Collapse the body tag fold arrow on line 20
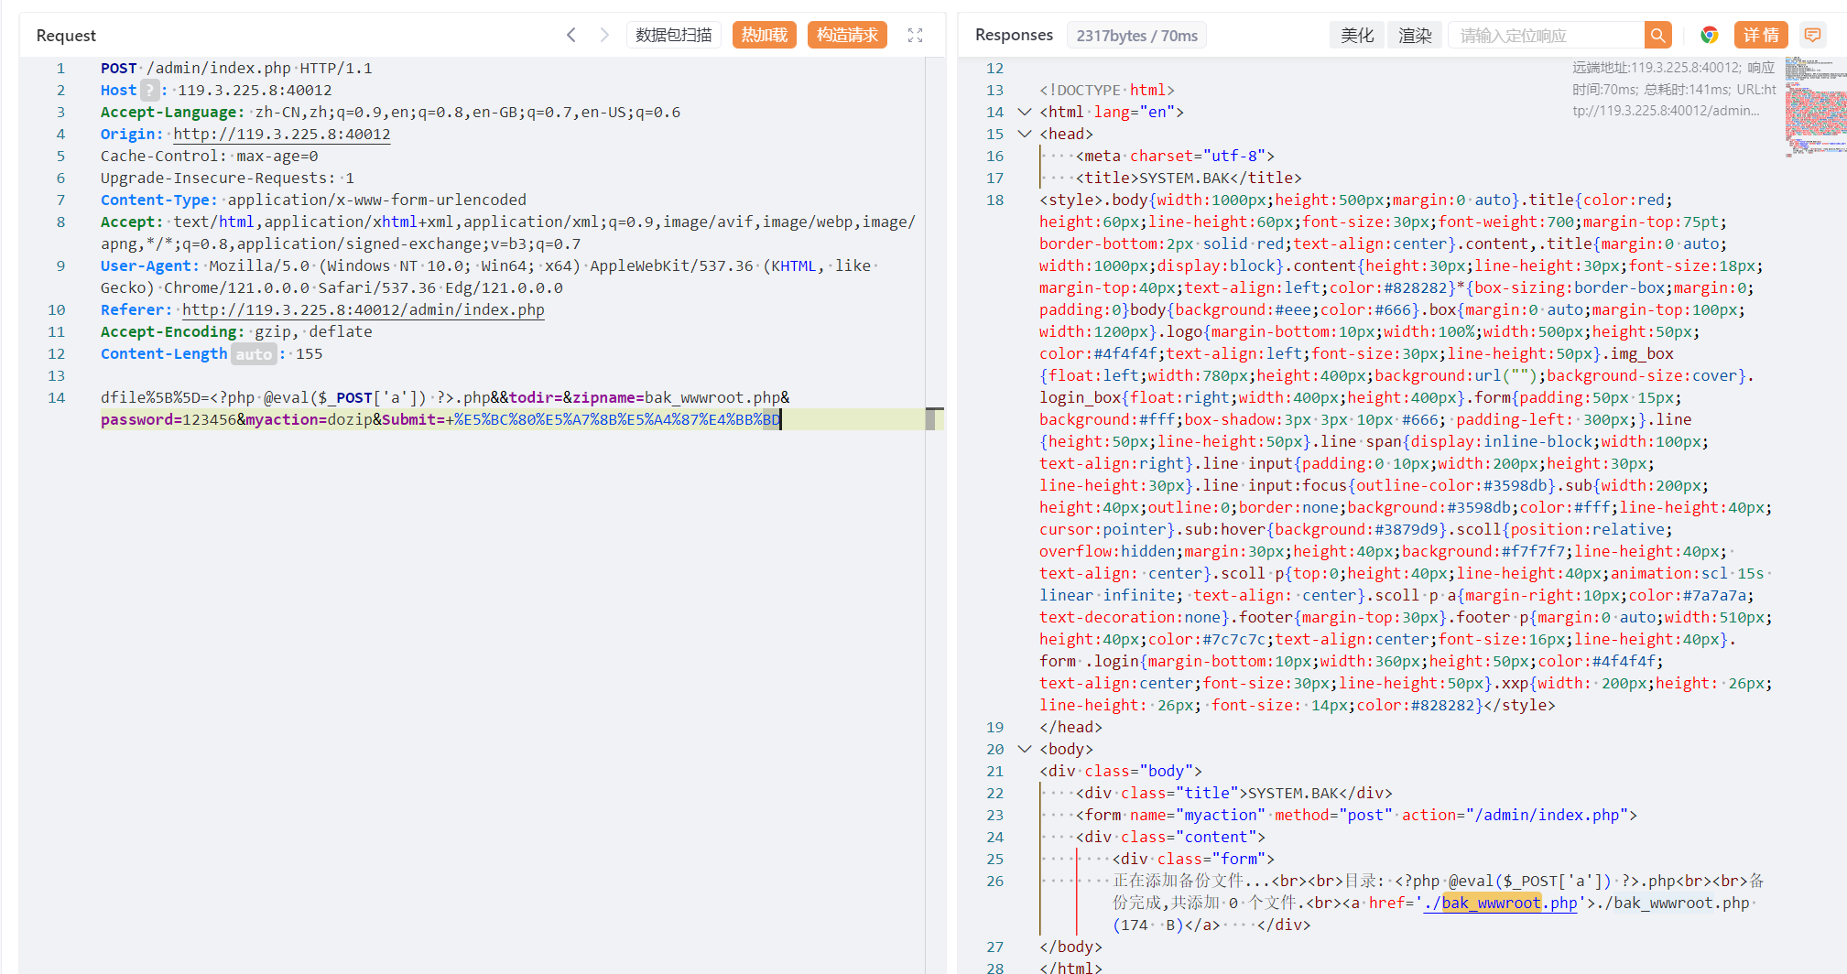Image resolution: width=1847 pixels, height=974 pixels. click(x=1025, y=749)
